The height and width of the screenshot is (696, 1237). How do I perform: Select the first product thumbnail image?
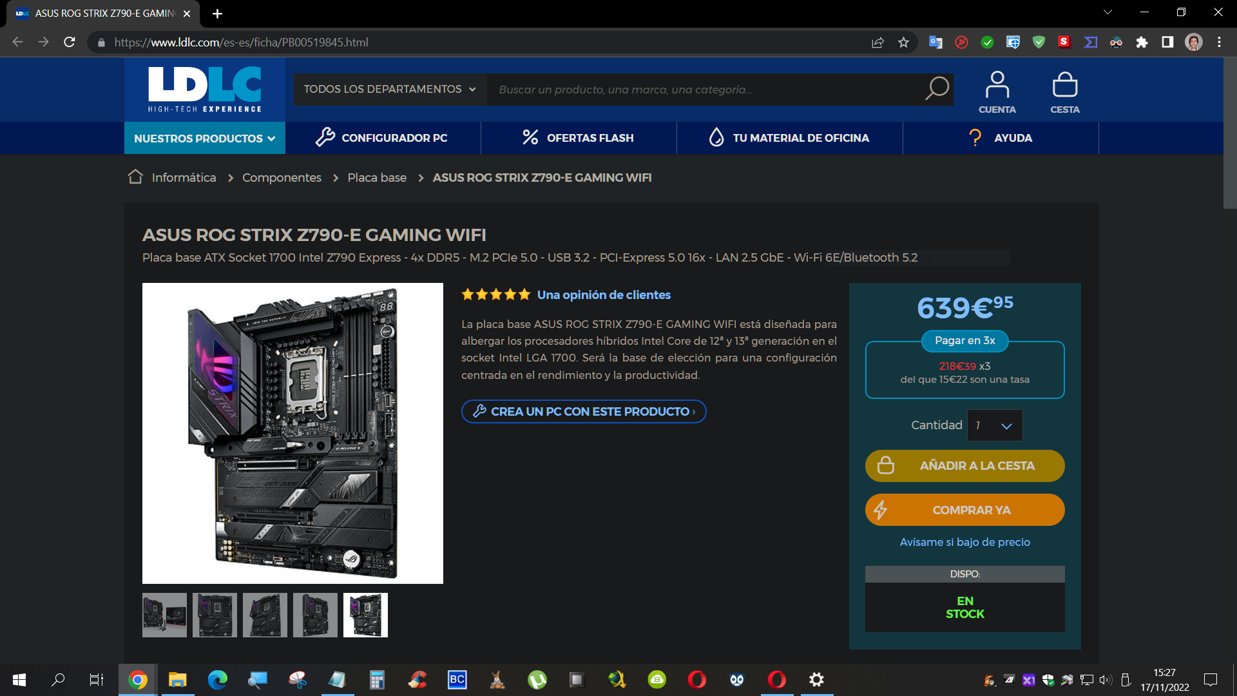164,615
